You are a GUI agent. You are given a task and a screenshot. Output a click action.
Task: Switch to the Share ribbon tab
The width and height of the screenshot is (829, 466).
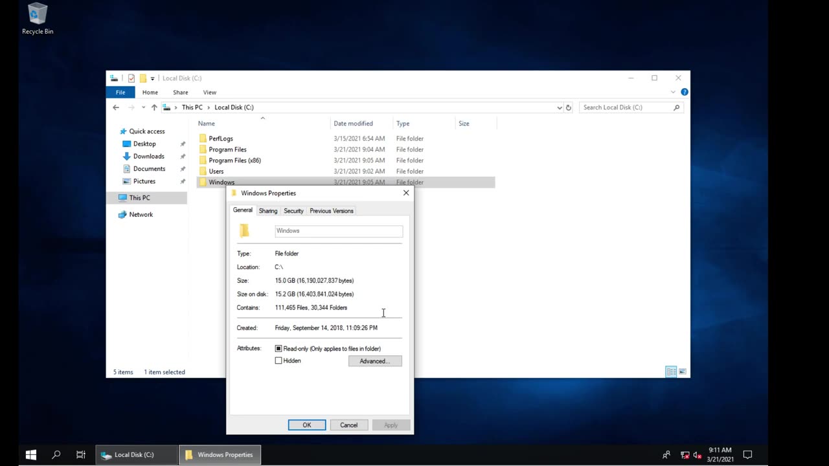click(x=181, y=93)
